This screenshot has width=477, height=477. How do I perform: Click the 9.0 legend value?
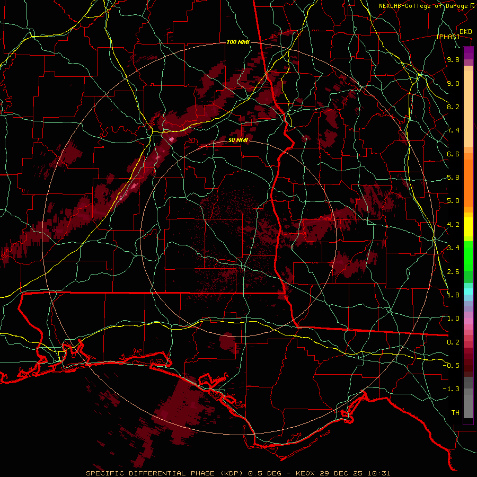[453, 83]
